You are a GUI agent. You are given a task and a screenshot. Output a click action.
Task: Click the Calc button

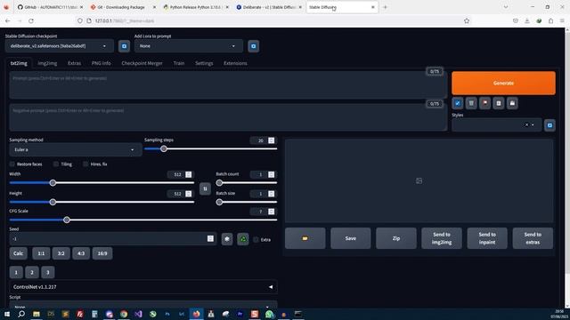click(x=18, y=253)
